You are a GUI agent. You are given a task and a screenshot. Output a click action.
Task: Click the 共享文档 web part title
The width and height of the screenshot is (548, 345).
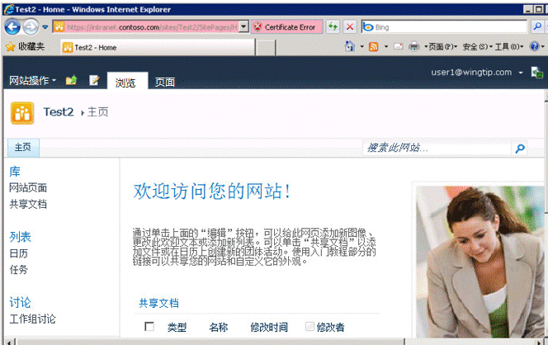[x=159, y=303]
